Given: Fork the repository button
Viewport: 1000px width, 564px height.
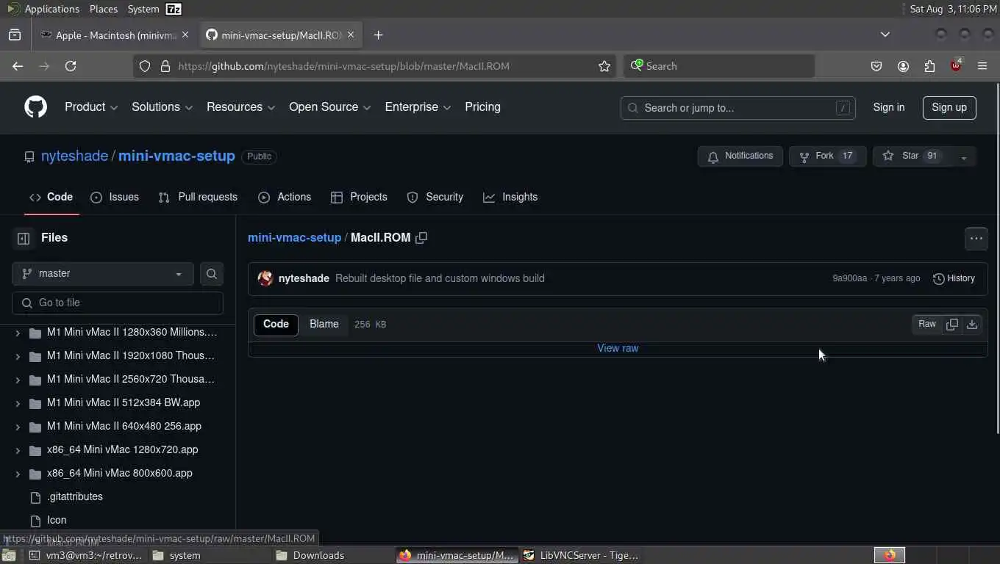Looking at the screenshot, I should pyautogui.click(x=827, y=156).
